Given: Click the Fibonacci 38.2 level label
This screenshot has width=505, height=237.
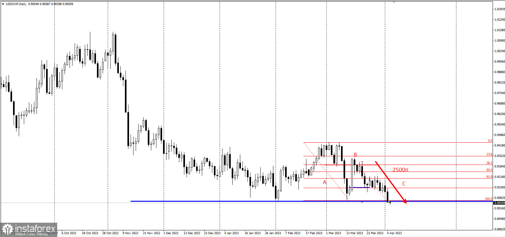Looking at the screenshot, I should point(489,163).
